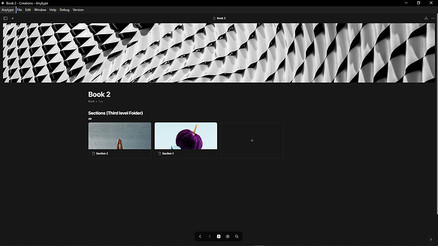Click the page icon next to Section 1
Image resolution: width=438 pixels, height=246 pixels.
coord(159,153)
